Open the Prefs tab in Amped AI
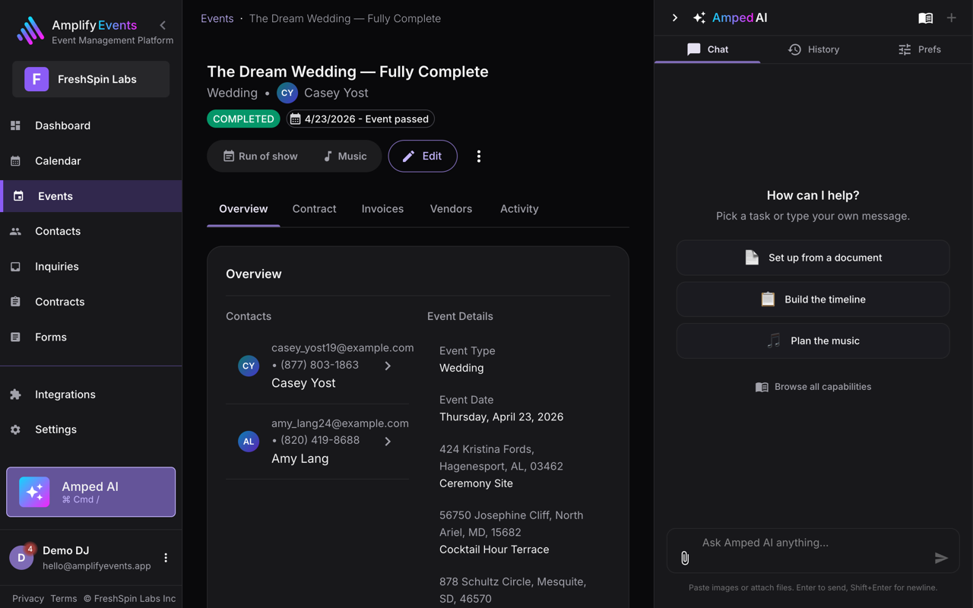 (920, 49)
